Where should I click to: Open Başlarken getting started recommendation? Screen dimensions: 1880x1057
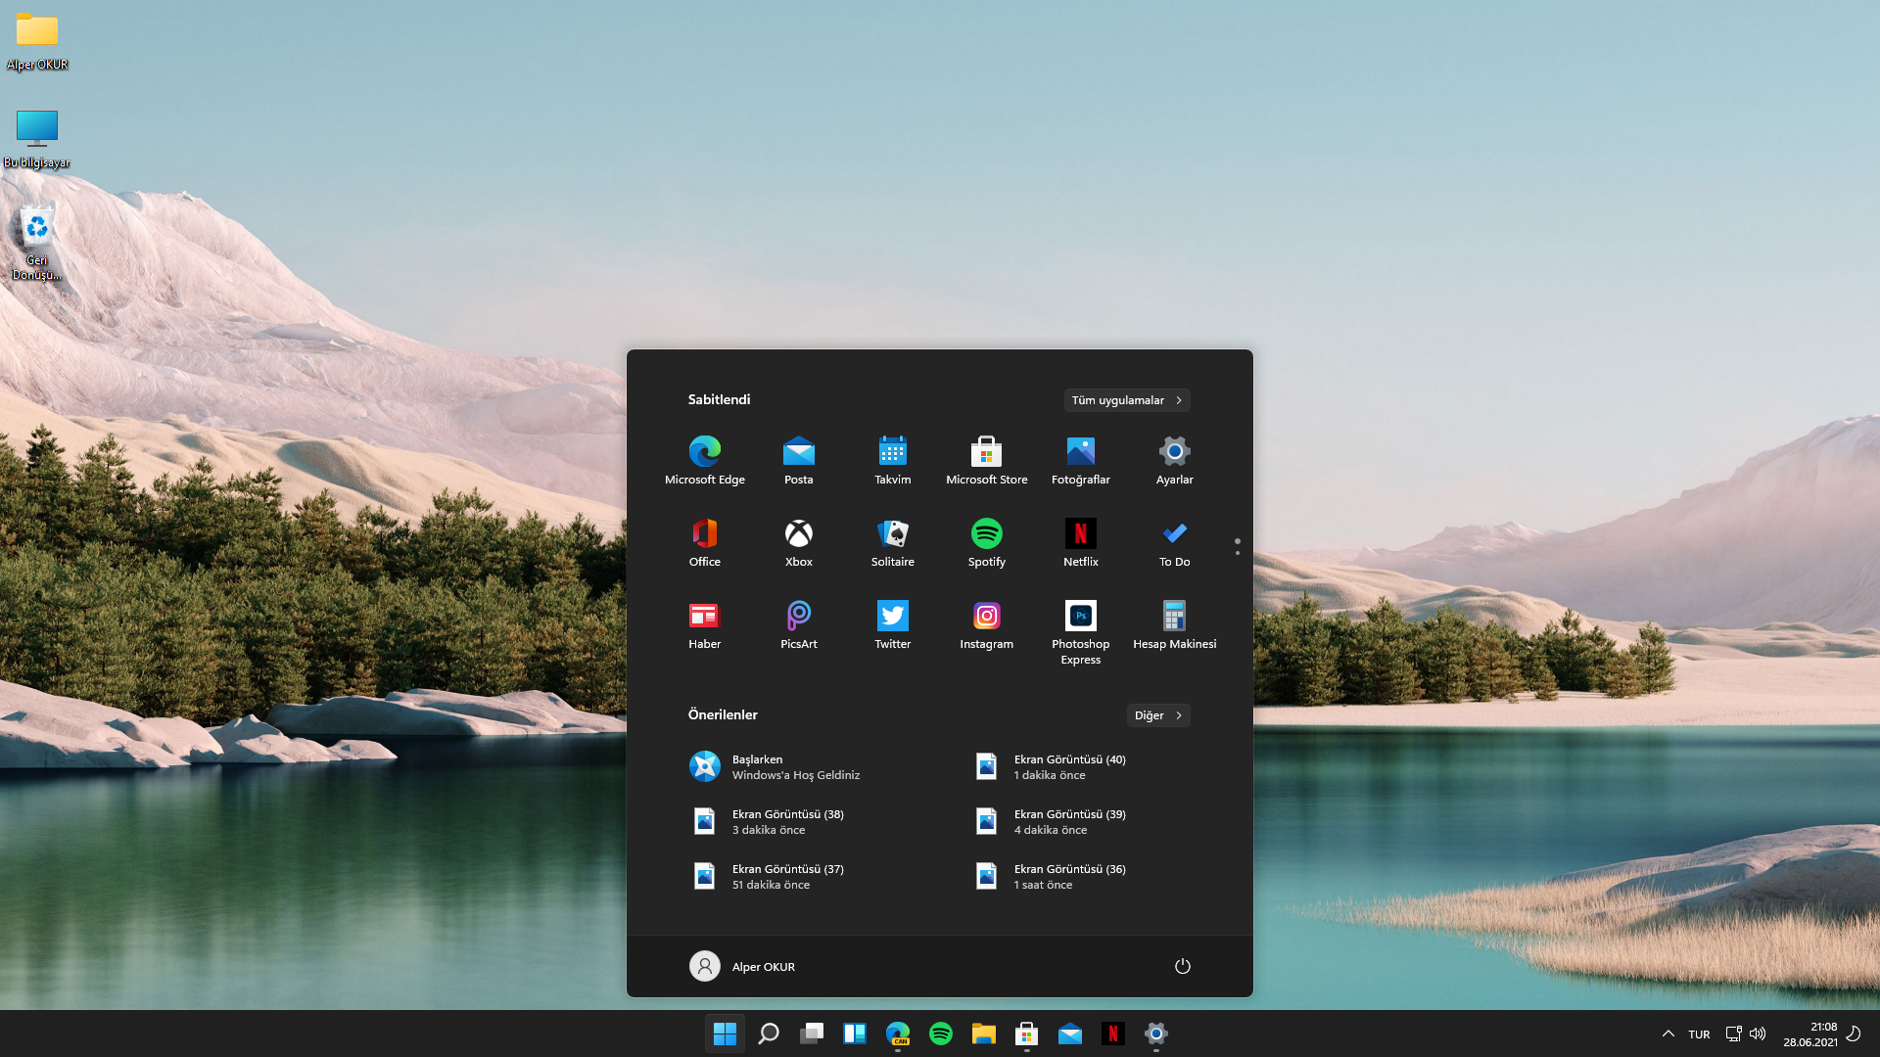(774, 766)
